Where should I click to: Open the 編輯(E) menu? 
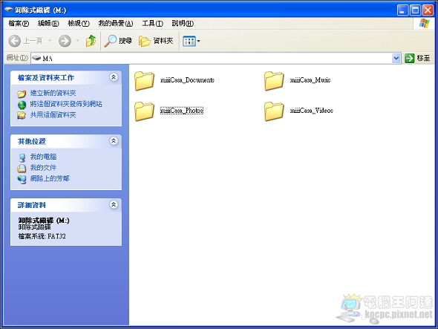pos(48,24)
